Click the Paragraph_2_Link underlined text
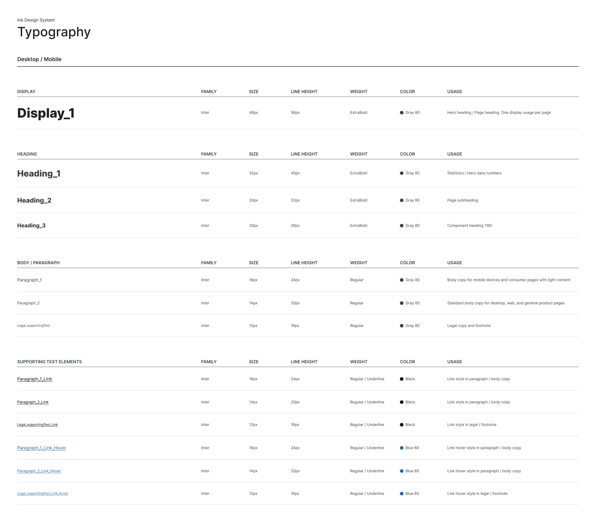The image size is (596, 522). click(x=33, y=402)
